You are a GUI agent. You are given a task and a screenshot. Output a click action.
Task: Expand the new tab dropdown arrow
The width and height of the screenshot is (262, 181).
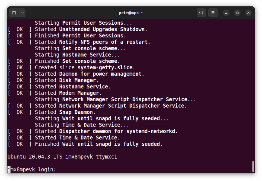(22, 13)
